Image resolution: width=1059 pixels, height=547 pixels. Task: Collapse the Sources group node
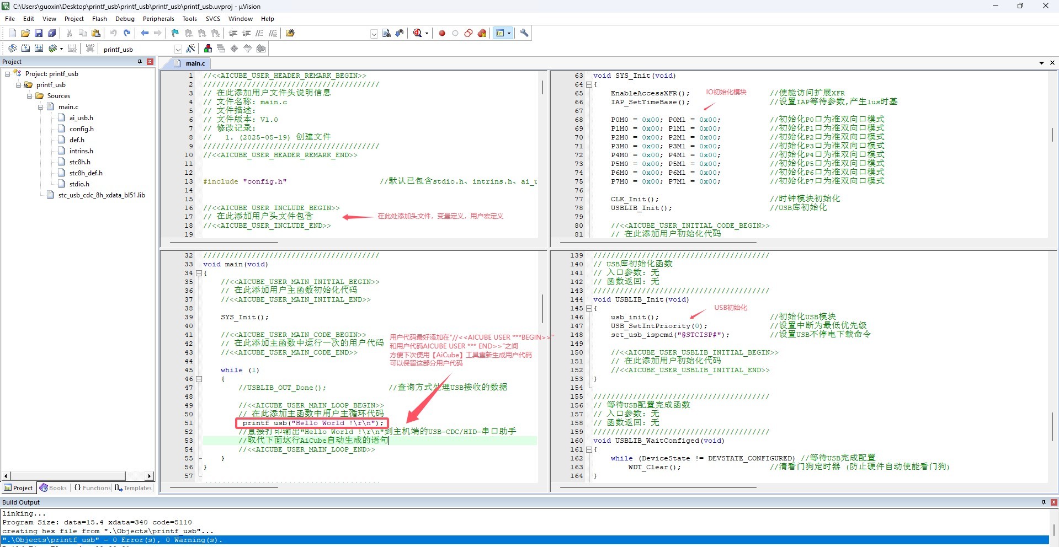pyautogui.click(x=30, y=96)
